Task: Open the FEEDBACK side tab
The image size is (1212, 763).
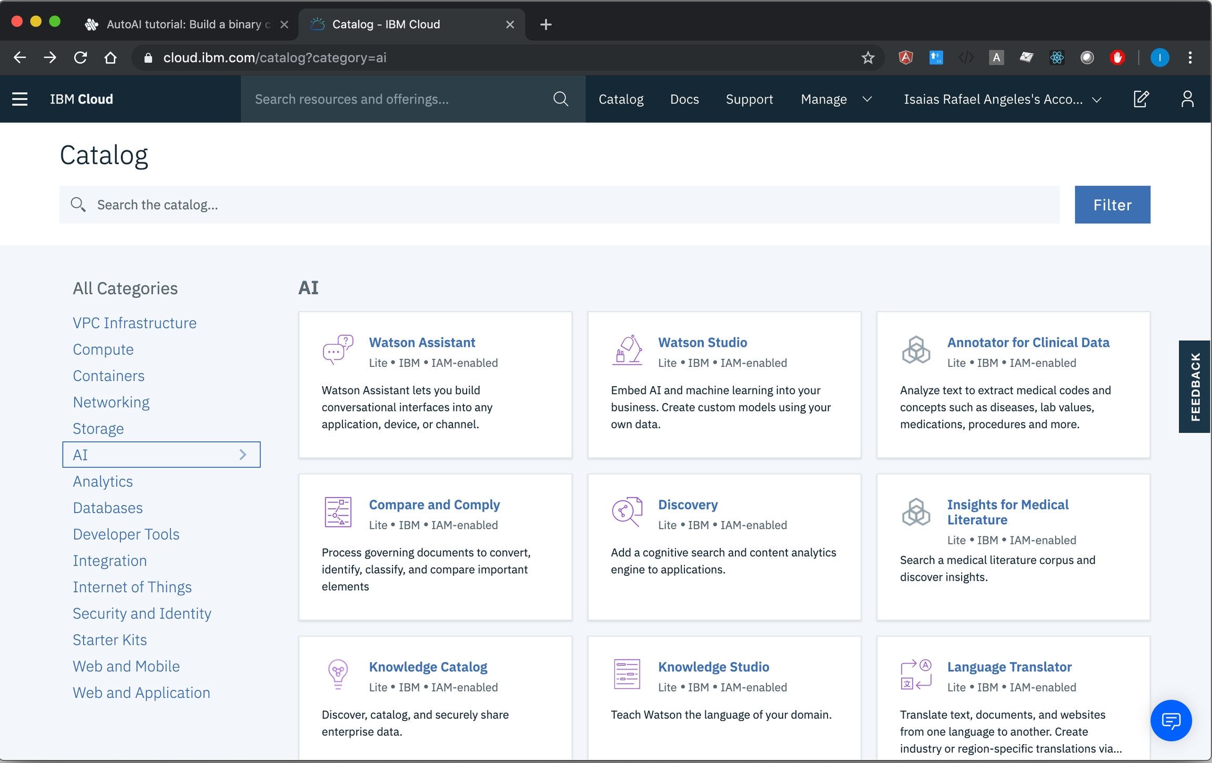Action: 1195,386
